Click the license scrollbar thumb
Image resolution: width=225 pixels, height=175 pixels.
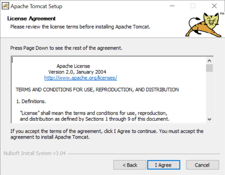pyautogui.click(x=209, y=68)
